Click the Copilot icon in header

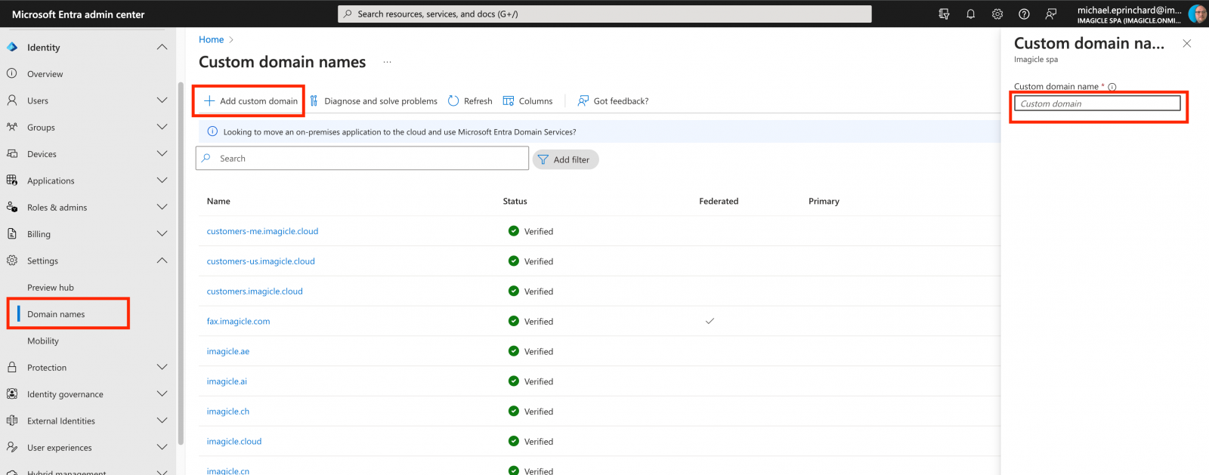(x=944, y=14)
